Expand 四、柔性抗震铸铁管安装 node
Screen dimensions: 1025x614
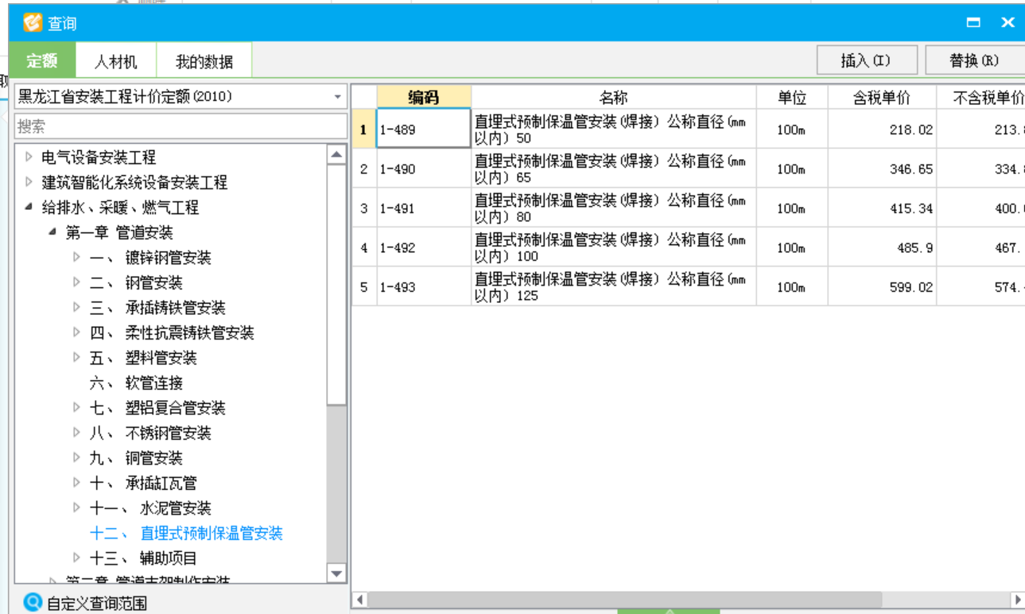(x=76, y=332)
